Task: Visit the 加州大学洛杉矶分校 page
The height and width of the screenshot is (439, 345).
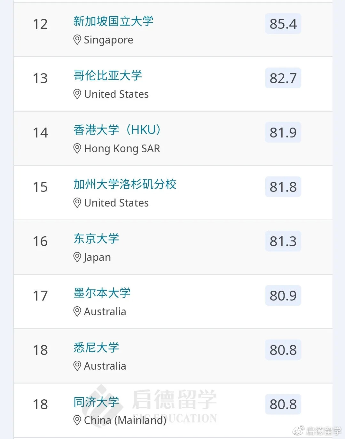Action: click(125, 184)
